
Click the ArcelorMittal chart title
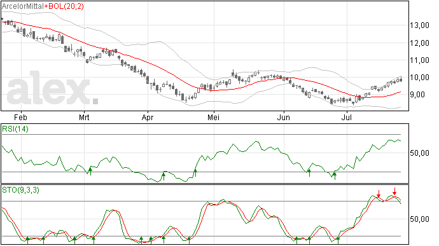[23, 6]
